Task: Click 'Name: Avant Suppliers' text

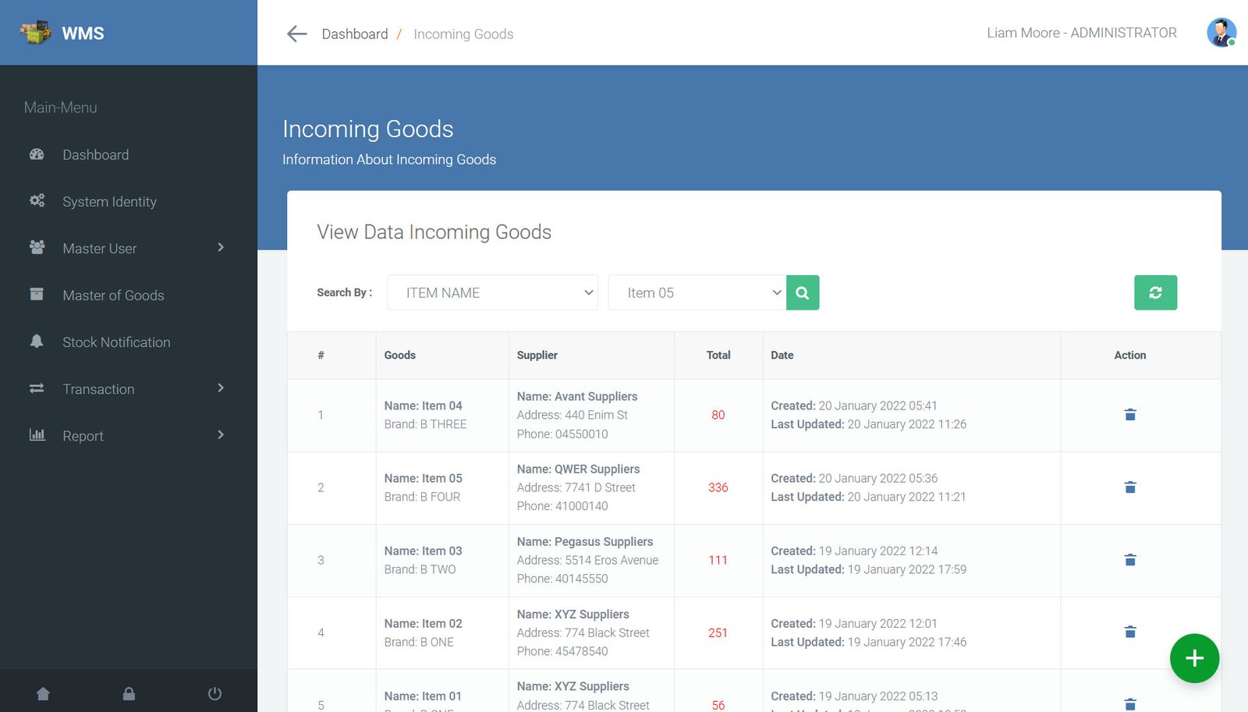Action: click(x=577, y=396)
